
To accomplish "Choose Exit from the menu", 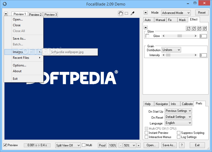I will point(24,79).
